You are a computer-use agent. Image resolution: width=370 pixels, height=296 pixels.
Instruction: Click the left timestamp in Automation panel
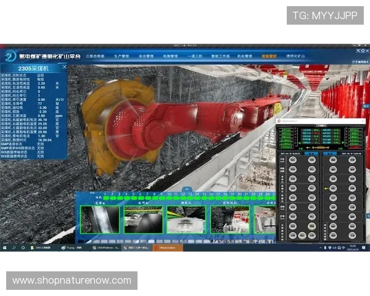(x=290, y=154)
